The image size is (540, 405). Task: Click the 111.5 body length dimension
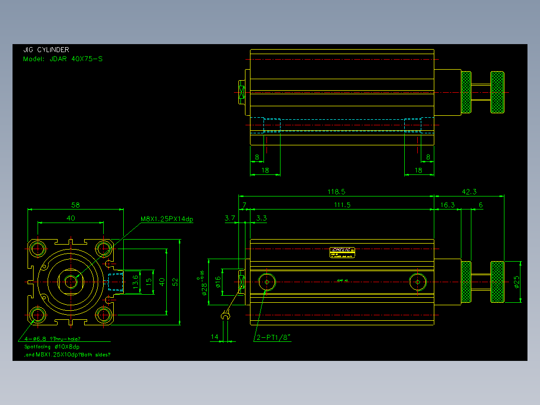tap(342, 205)
